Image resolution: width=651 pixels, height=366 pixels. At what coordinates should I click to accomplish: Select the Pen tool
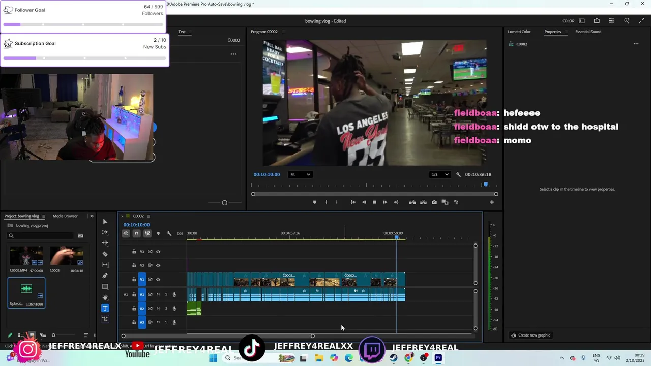(105, 276)
